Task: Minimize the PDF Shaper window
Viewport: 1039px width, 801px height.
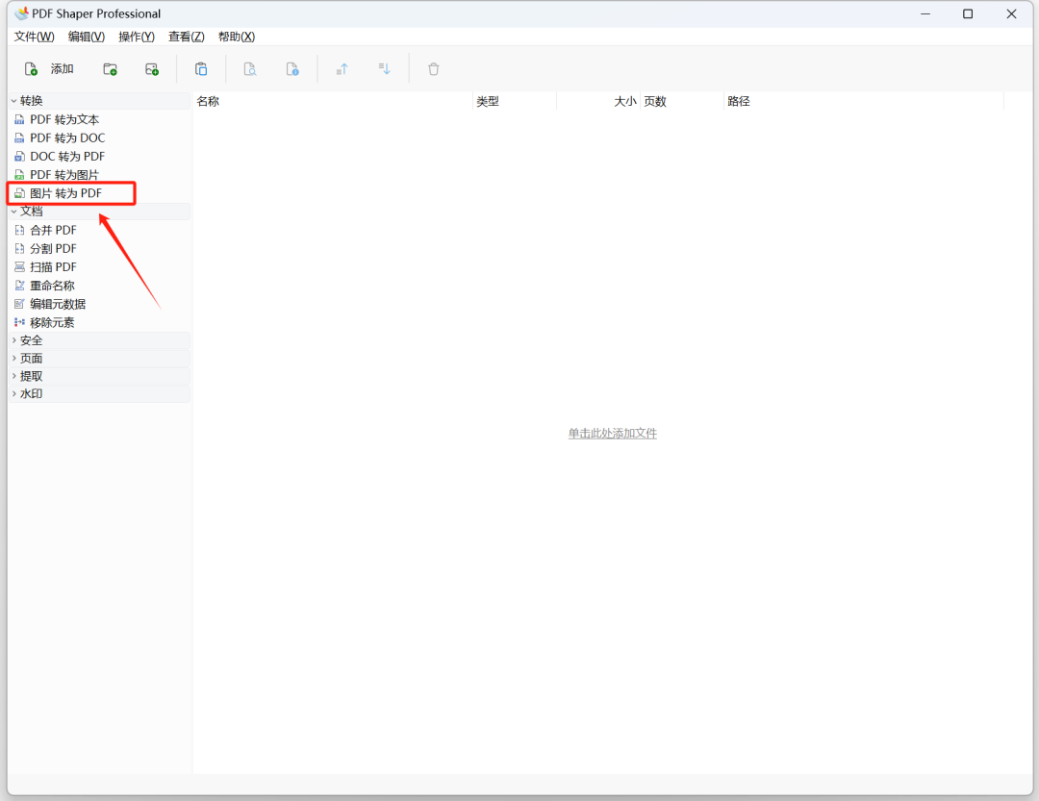Action: 925,13
